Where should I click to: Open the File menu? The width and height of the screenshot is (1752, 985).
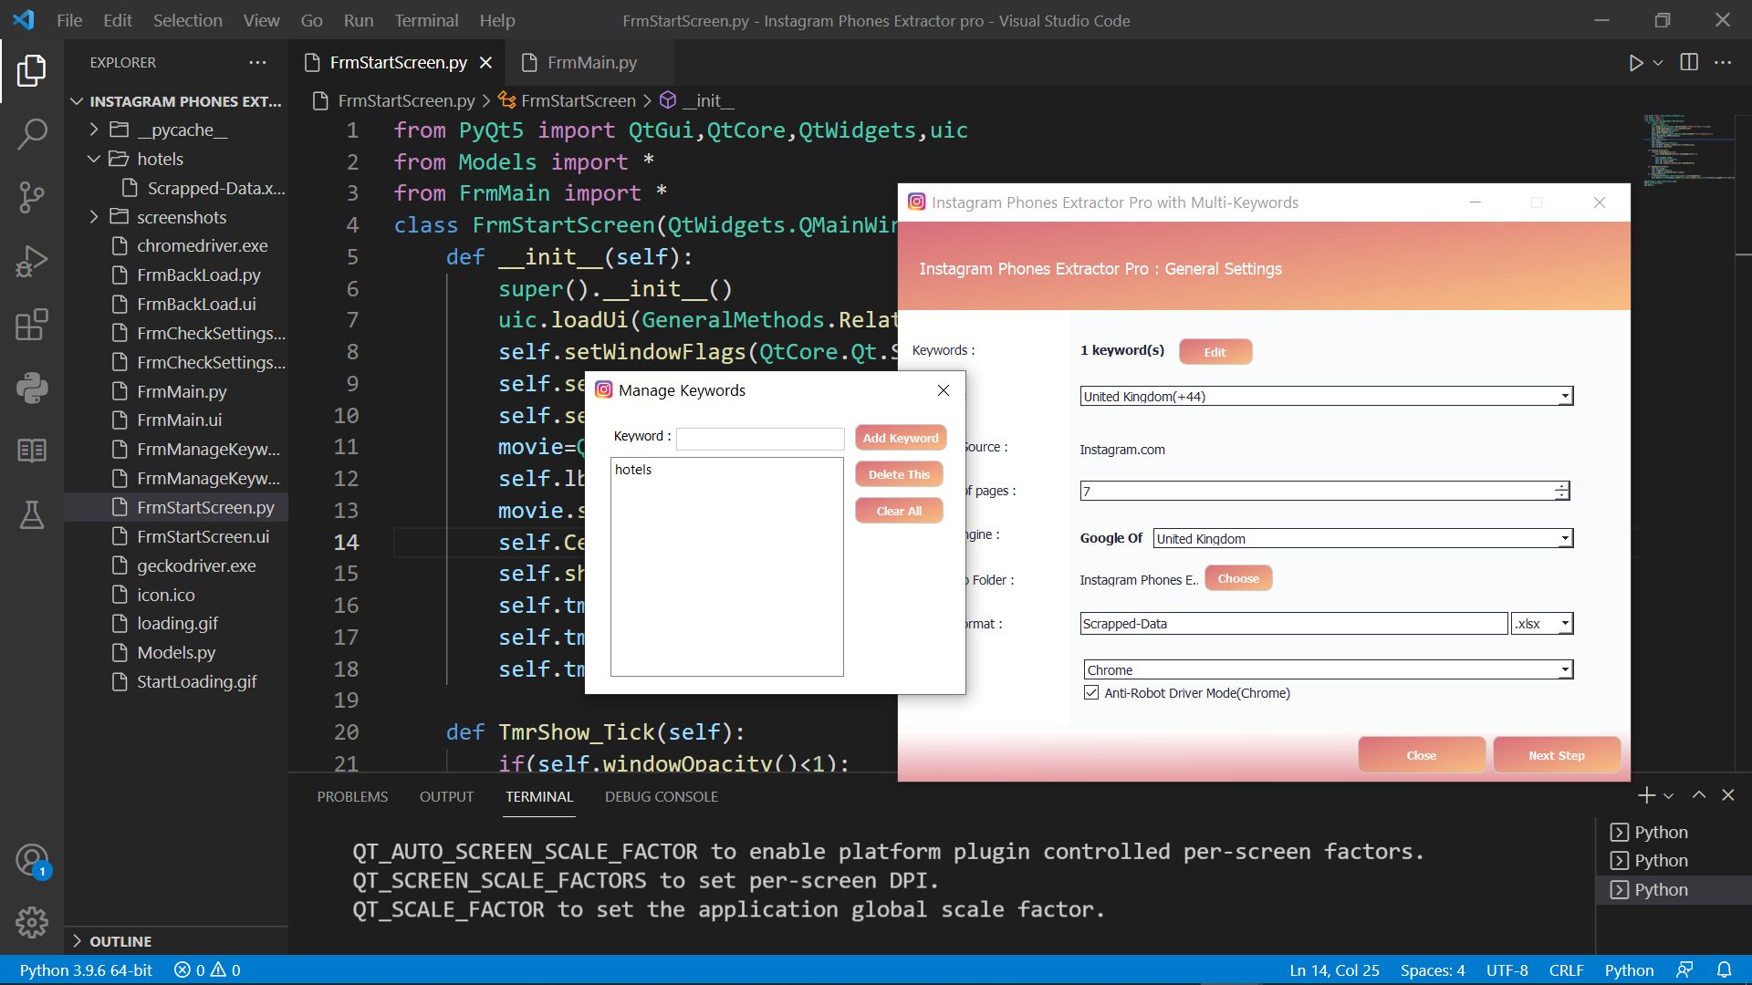coord(69,20)
